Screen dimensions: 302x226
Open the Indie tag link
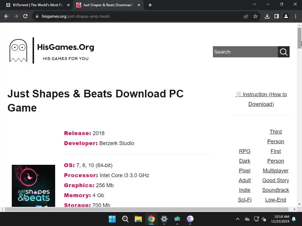(244, 190)
